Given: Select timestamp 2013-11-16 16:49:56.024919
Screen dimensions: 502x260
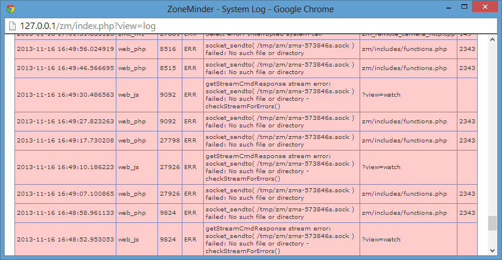Looking at the screenshot, I should coord(65,49).
